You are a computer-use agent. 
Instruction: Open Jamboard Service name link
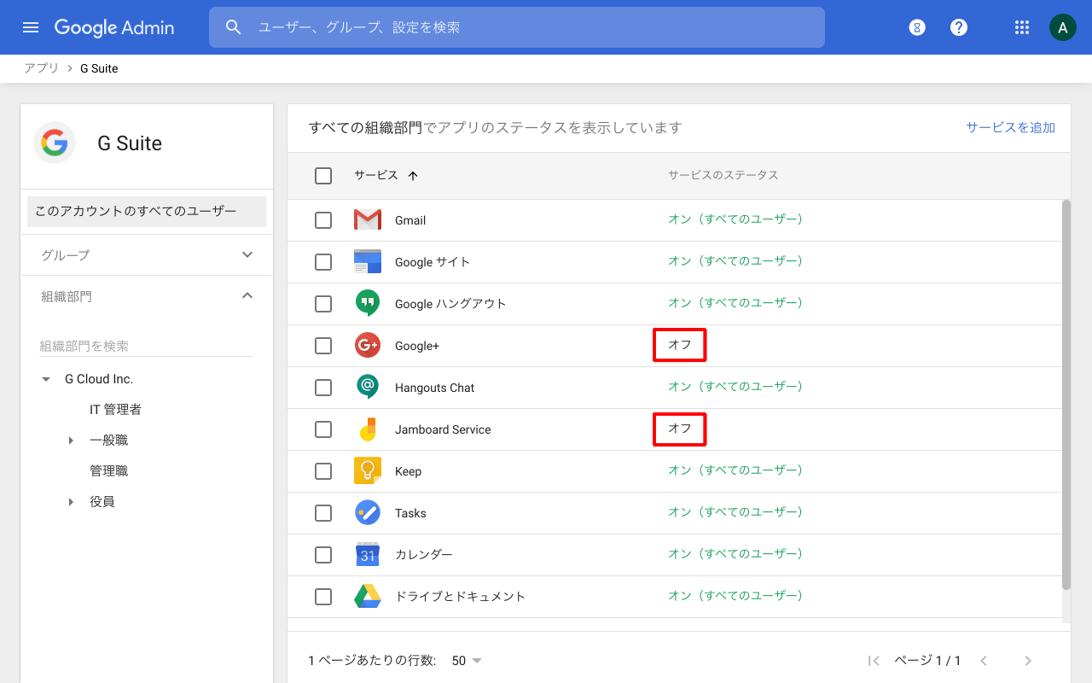(443, 429)
